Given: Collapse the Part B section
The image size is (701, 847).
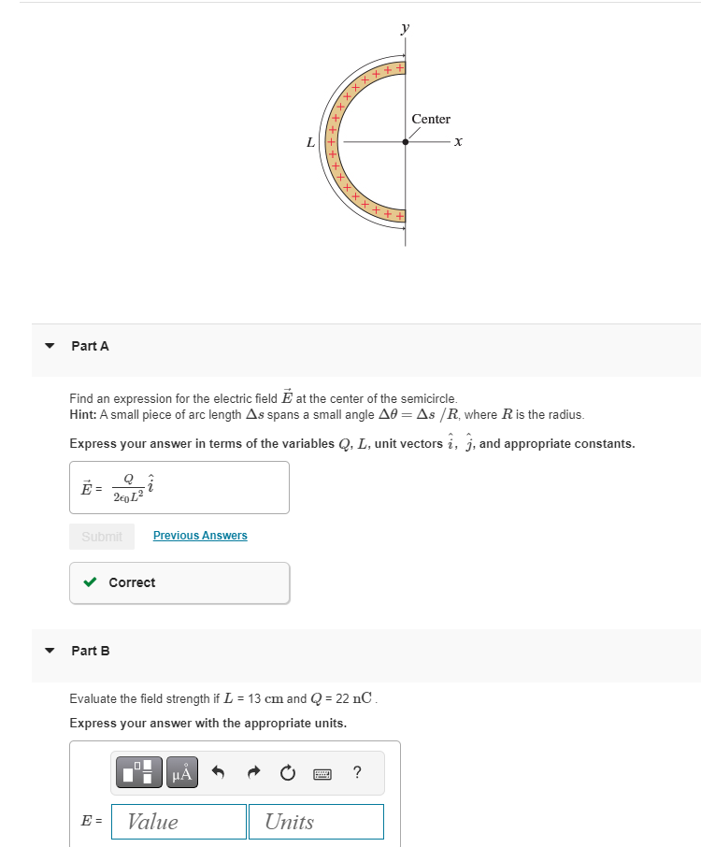Looking at the screenshot, I should coord(49,650).
